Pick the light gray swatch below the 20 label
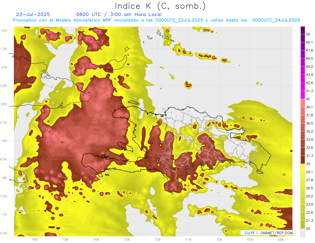Screen dimensions: 315x243 [x=303, y=233]
